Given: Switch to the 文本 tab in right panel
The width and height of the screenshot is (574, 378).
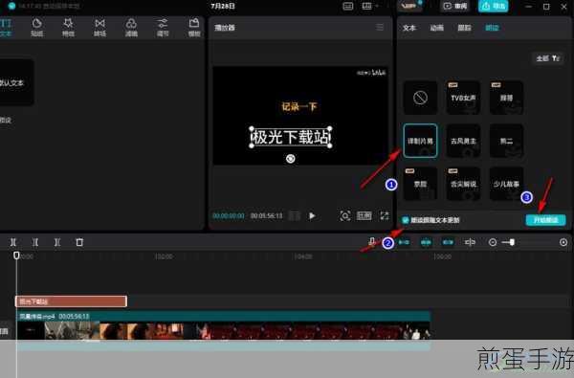Looking at the screenshot, I should tap(408, 28).
